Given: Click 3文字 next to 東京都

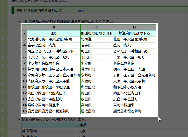Looking at the screenshot, I should (x=81, y=131).
